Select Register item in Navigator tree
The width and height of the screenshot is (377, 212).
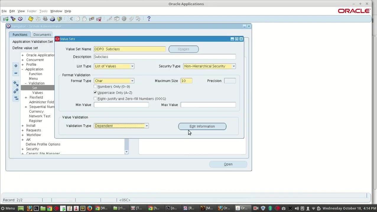click(35, 121)
